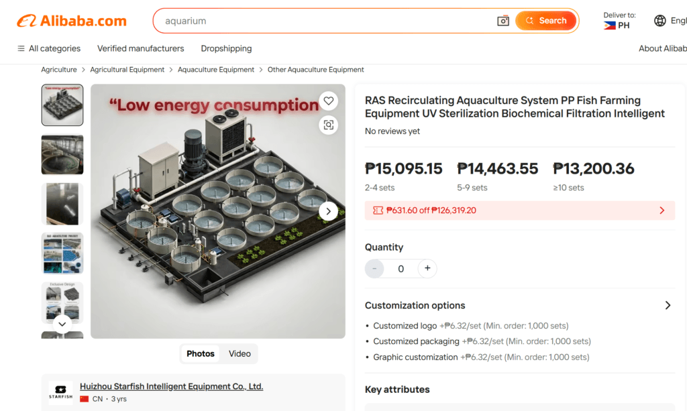Select the second fish tank thumbnail
This screenshot has width=687, height=411.
pos(62,154)
